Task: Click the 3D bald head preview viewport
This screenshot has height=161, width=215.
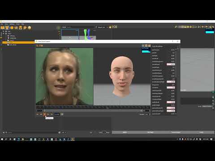Action: pos(122,76)
